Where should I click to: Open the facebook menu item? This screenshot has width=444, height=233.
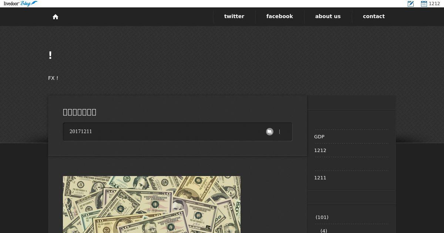coord(280,16)
